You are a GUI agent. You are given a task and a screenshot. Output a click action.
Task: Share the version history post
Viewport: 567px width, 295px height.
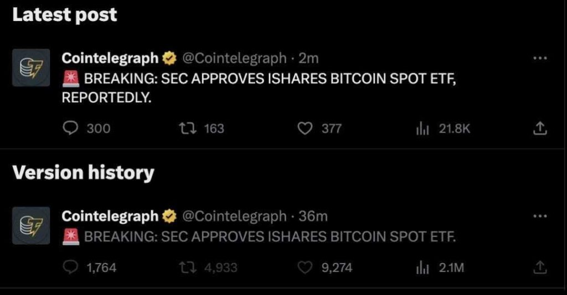click(539, 268)
